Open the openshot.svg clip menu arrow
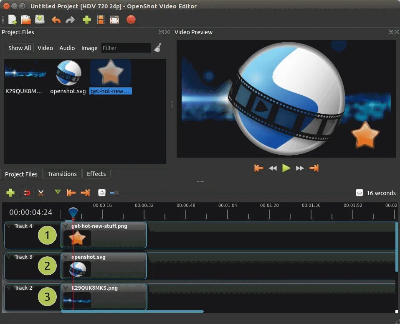The height and width of the screenshot is (324, 400). point(66,257)
